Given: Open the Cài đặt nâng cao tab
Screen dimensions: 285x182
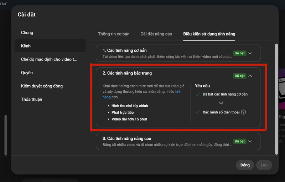Looking at the screenshot, I should pos(156,34).
